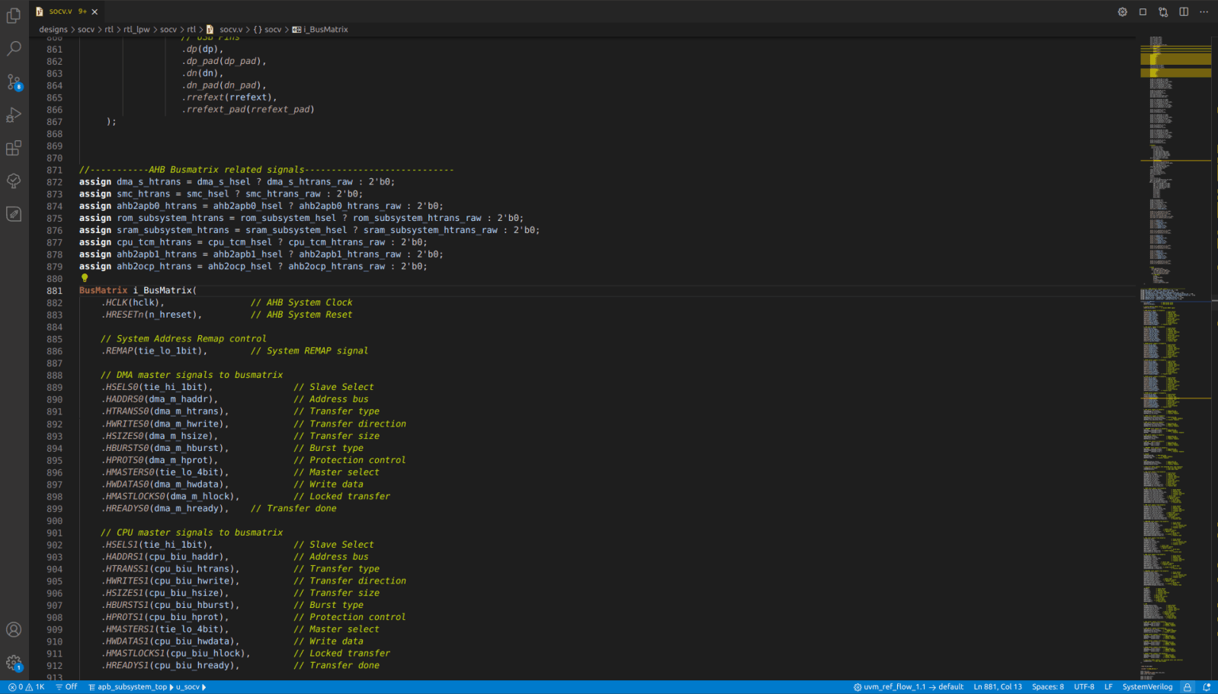Open the Extensions view

[x=14, y=148]
